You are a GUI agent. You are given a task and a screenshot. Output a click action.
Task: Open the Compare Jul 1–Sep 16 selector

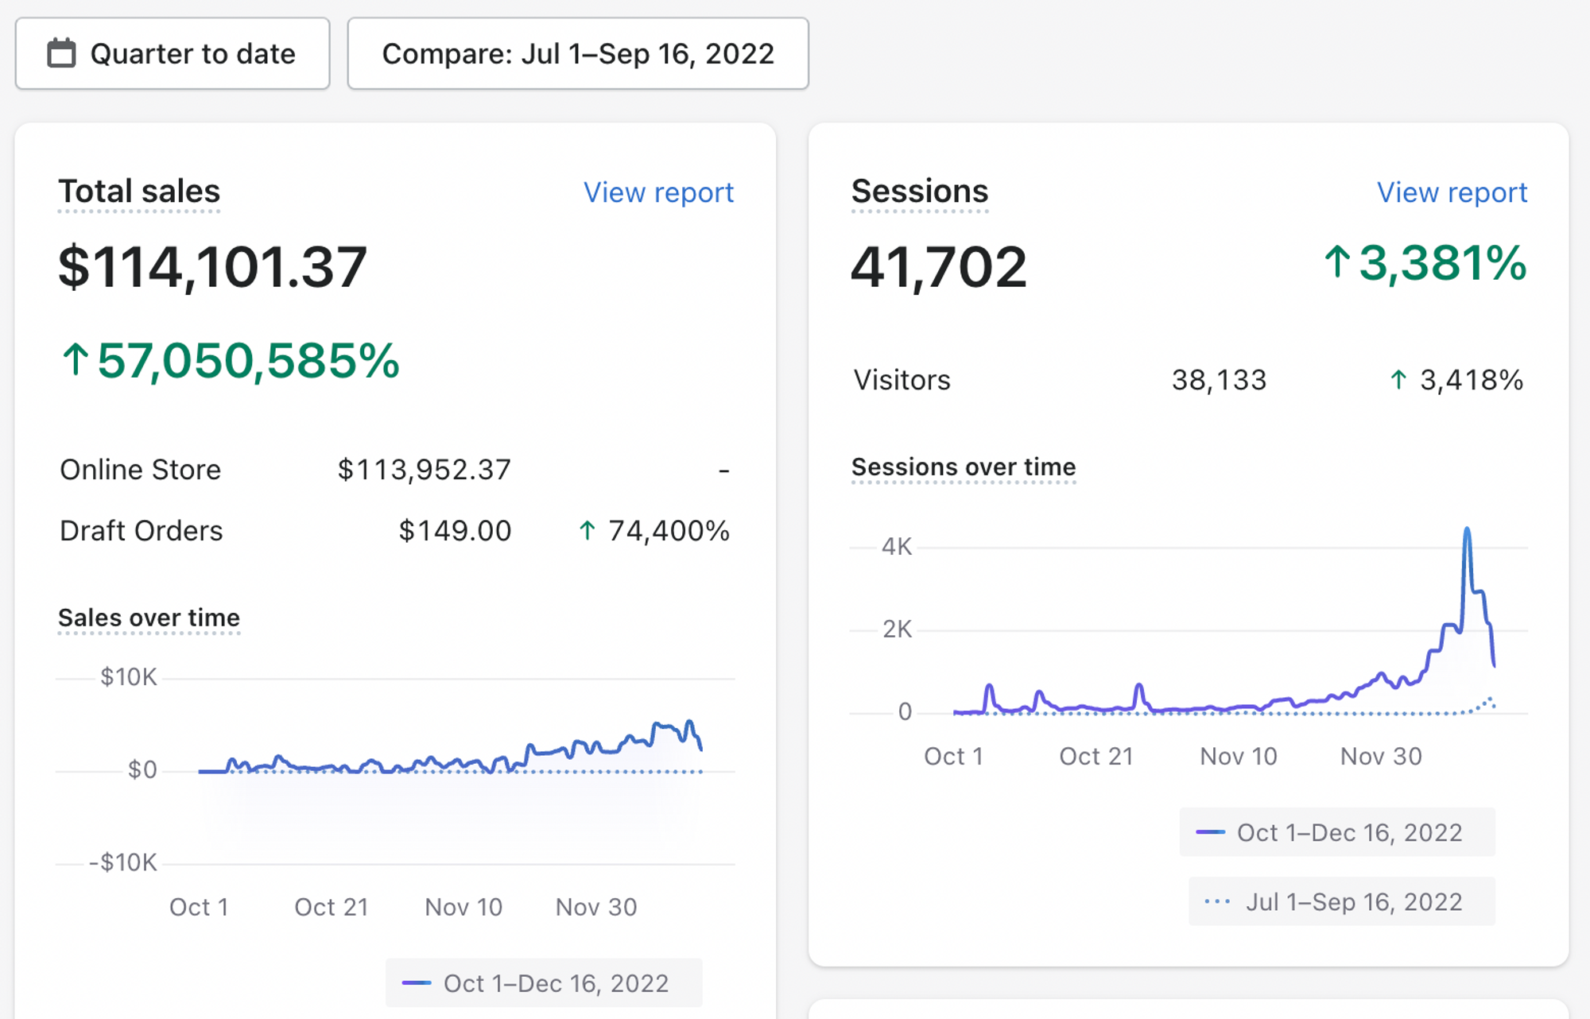click(x=578, y=53)
